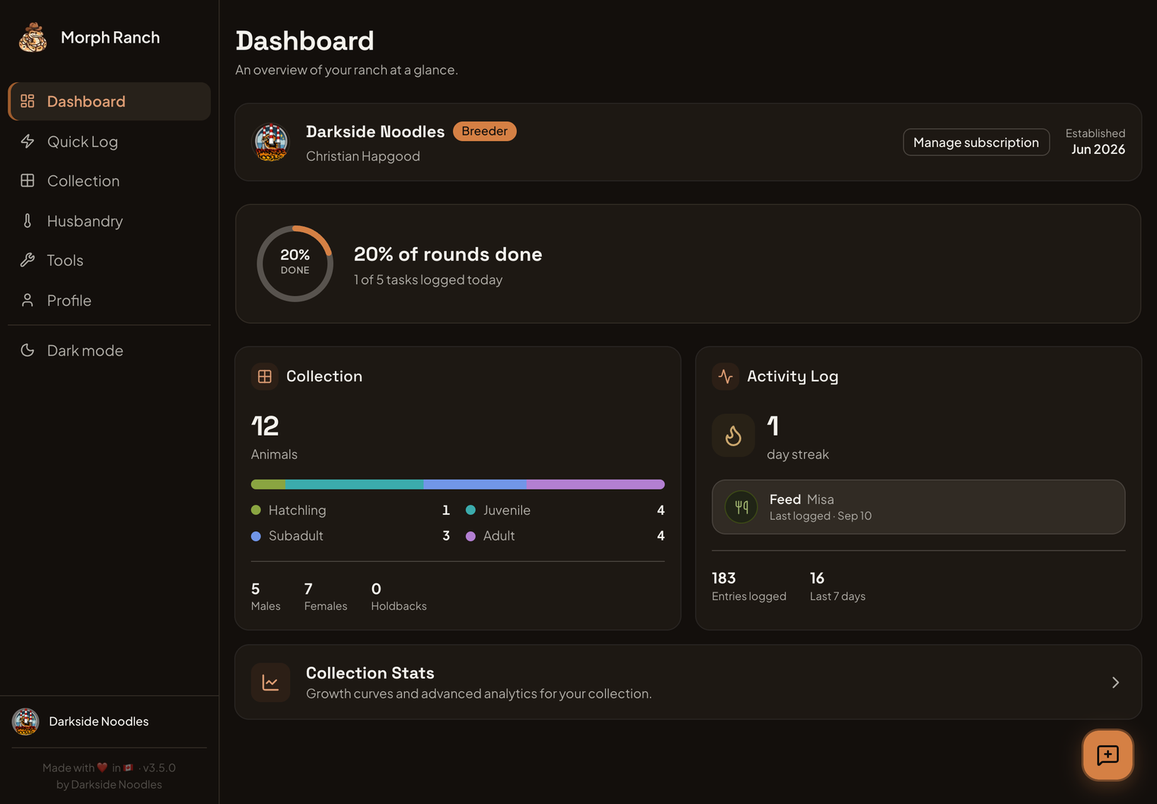
Task: Open the feedback chat button
Action: pyautogui.click(x=1108, y=755)
